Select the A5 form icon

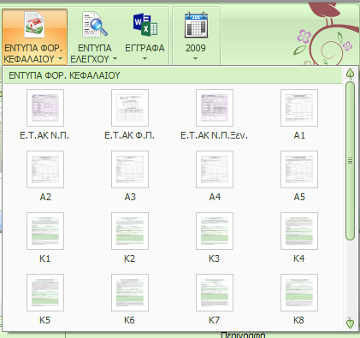299,169
